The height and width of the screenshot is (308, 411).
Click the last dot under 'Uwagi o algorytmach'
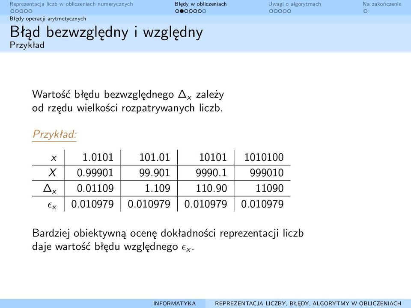click(289, 11)
